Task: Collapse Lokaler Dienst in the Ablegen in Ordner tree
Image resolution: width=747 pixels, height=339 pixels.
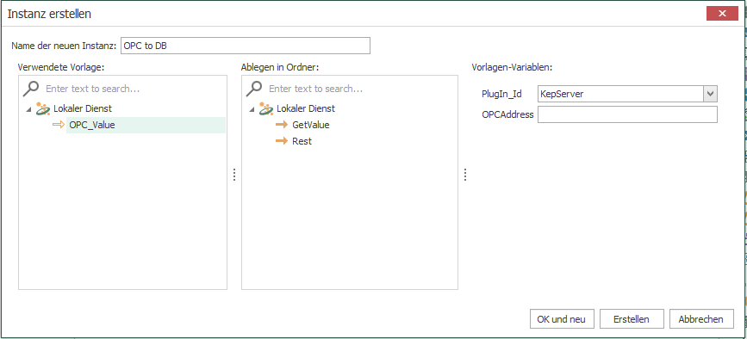Action: coord(252,109)
